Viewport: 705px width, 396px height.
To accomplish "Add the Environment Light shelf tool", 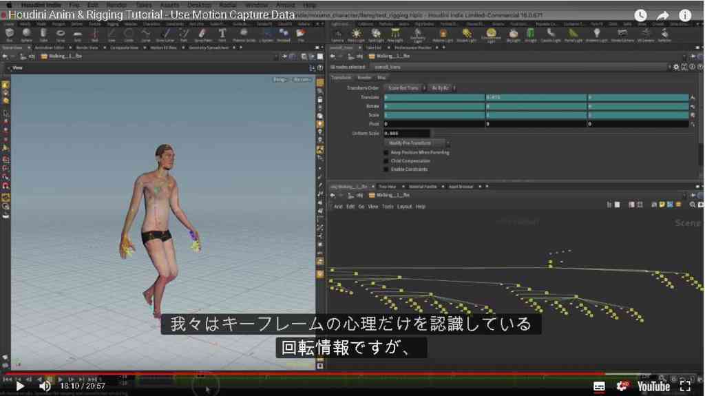I will click(x=491, y=34).
